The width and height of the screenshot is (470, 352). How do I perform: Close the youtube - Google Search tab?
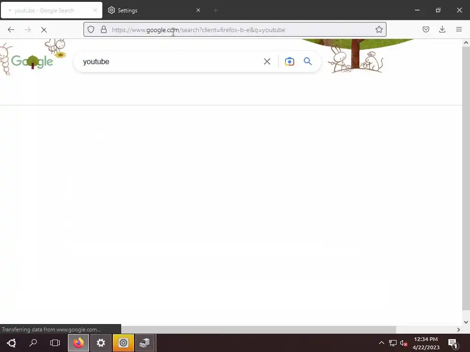tap(95, 10)
